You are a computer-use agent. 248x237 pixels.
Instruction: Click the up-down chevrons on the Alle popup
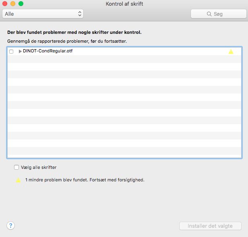click(x=80, y=14)
